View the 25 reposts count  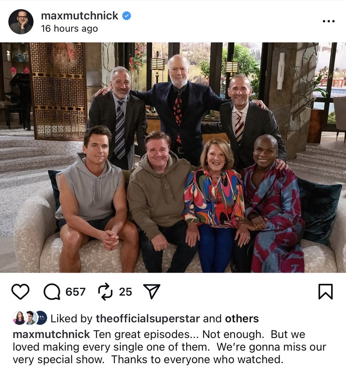(x=125, y=292)
